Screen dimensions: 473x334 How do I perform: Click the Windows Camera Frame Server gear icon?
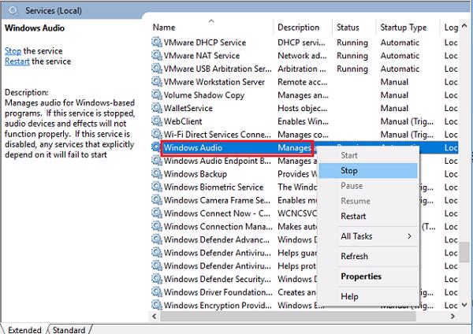click(157, 200)
